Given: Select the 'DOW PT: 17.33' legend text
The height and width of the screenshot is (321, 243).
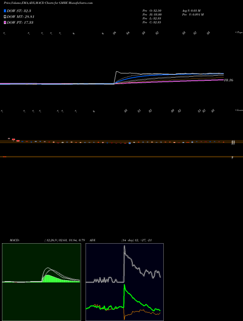Looking at the screenshot, I should coord(20,22).
